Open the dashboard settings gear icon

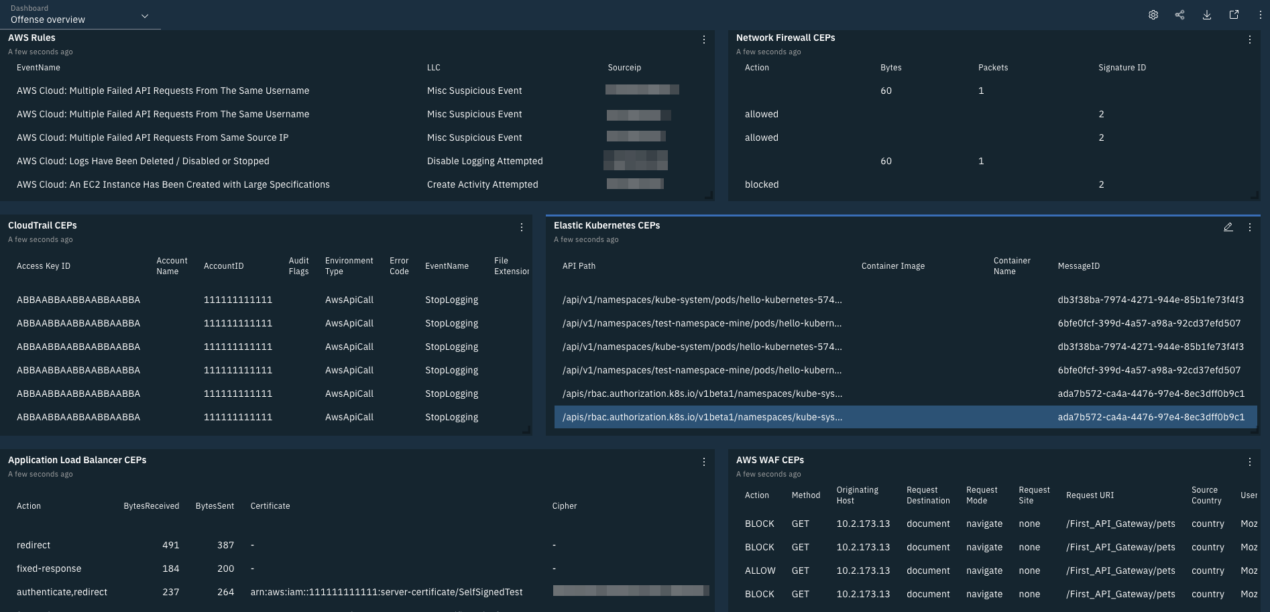click(1153, 14)
